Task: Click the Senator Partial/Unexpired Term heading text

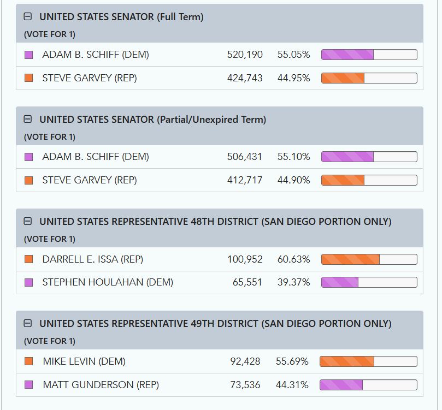Action: [152, 120]
